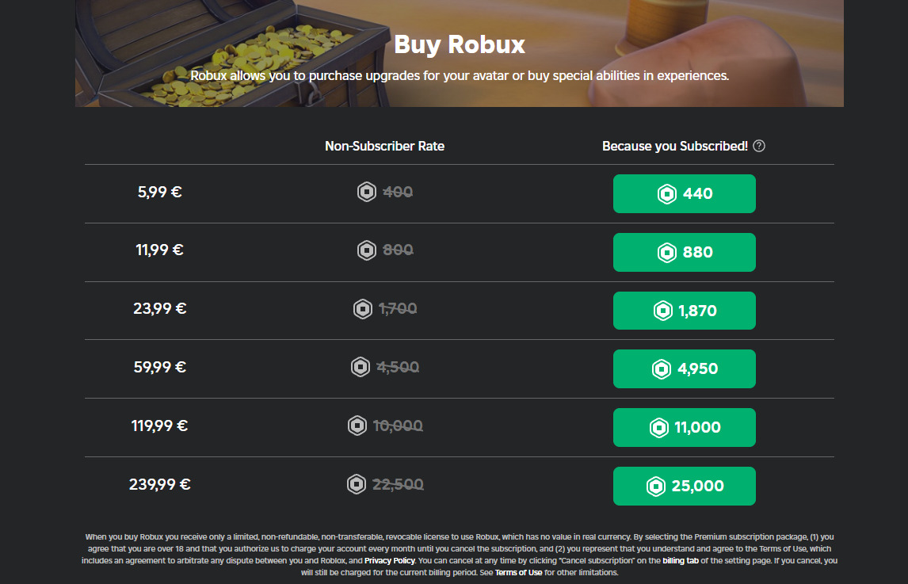This screenshot has height=584, width=908.
Task: Choose the 4,950 Robux package
Action: [684, 368]
